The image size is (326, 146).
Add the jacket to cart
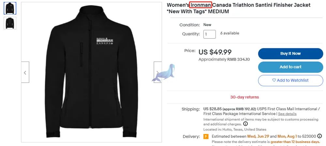(x=290, y=67)
